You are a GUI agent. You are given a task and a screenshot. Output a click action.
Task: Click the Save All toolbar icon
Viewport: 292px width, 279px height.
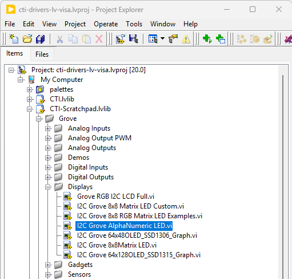point(40,39)
